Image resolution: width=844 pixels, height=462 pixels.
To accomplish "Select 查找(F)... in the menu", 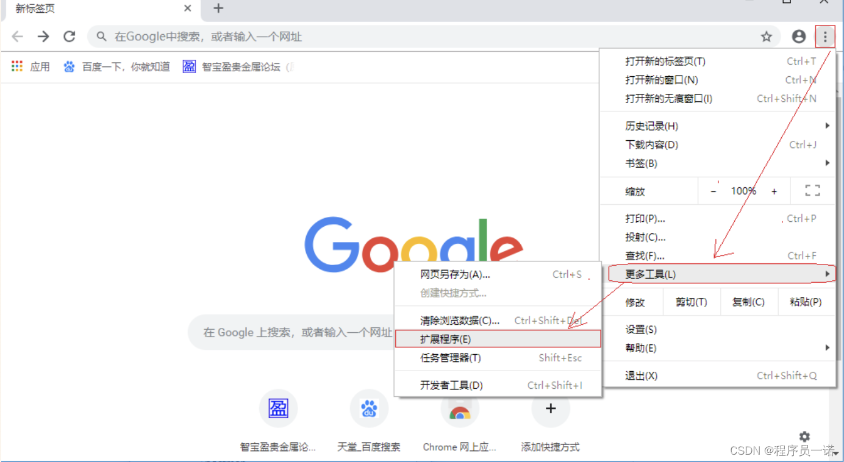I will (x=717, y=256).
